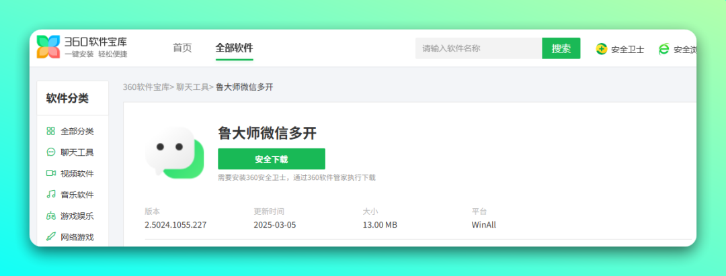Switch to the 全部软件 tab
This screenshot has width=726, height=276.
(235, 48)
